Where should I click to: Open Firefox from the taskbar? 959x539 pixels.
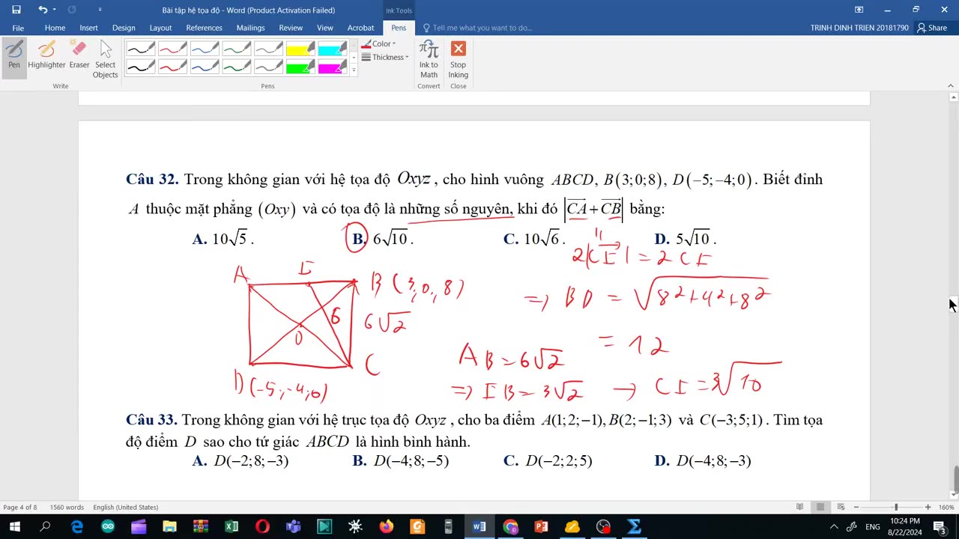[386, 526]
